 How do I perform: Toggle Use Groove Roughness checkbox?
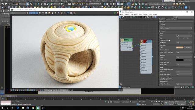coord(161,52)
